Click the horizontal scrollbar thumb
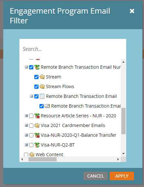The image size is (144, 187). tap(42, 159)
